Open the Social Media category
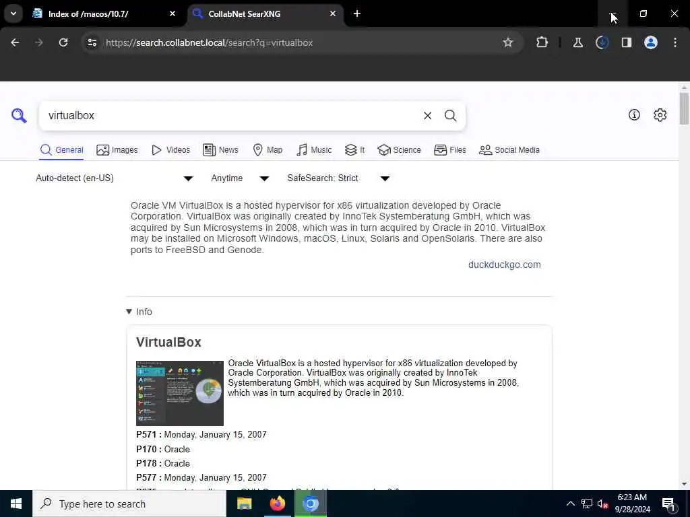This screenshot has height=517, width=690. click(509, 150)
